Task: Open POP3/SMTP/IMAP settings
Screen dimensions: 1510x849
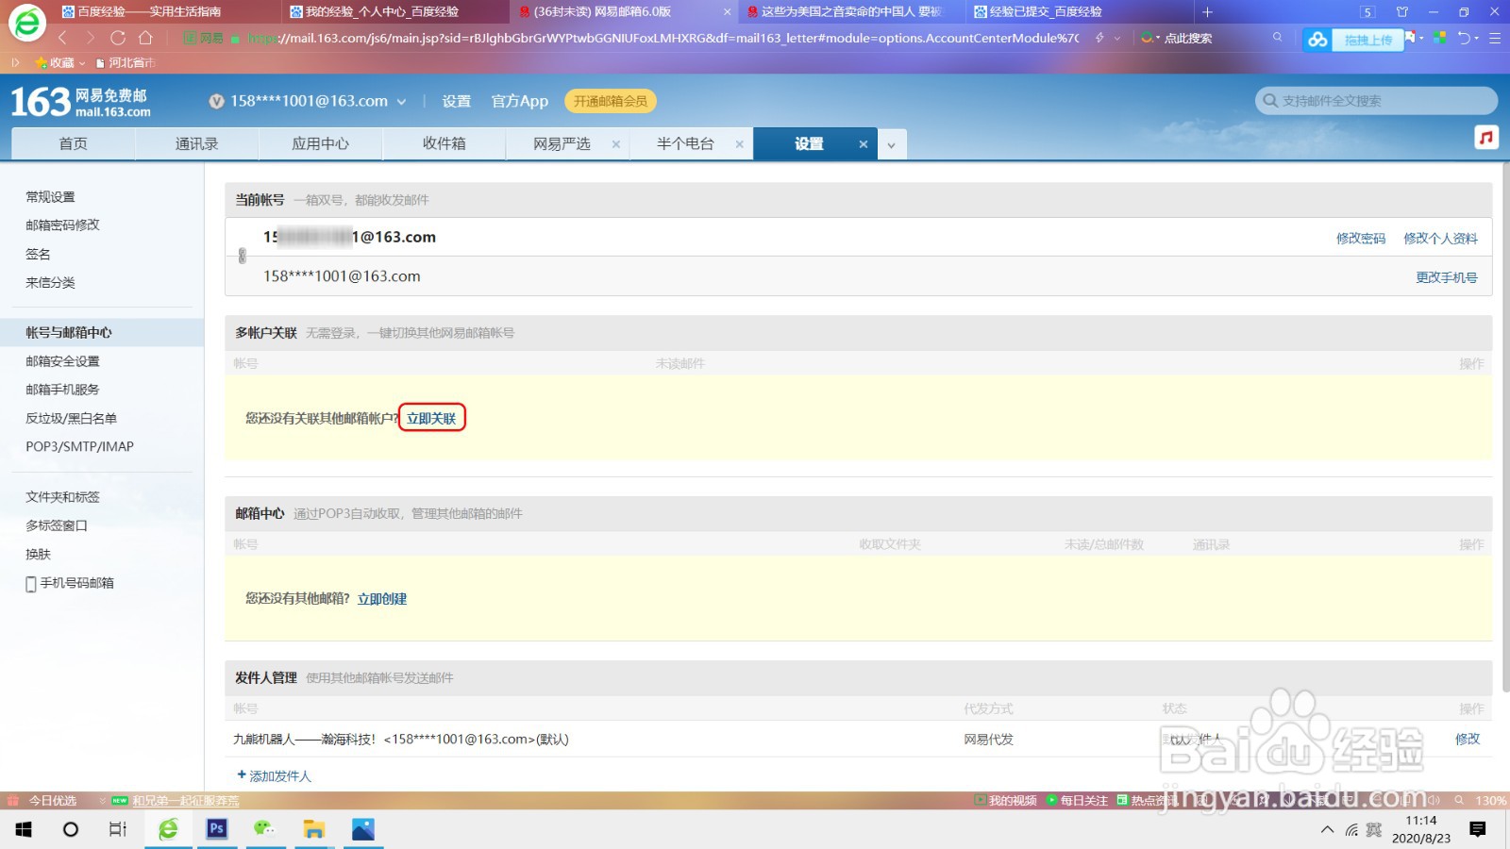Action: click(79, 446)
